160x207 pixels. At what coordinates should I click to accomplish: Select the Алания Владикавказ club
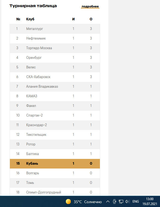[x=42, y=87]
